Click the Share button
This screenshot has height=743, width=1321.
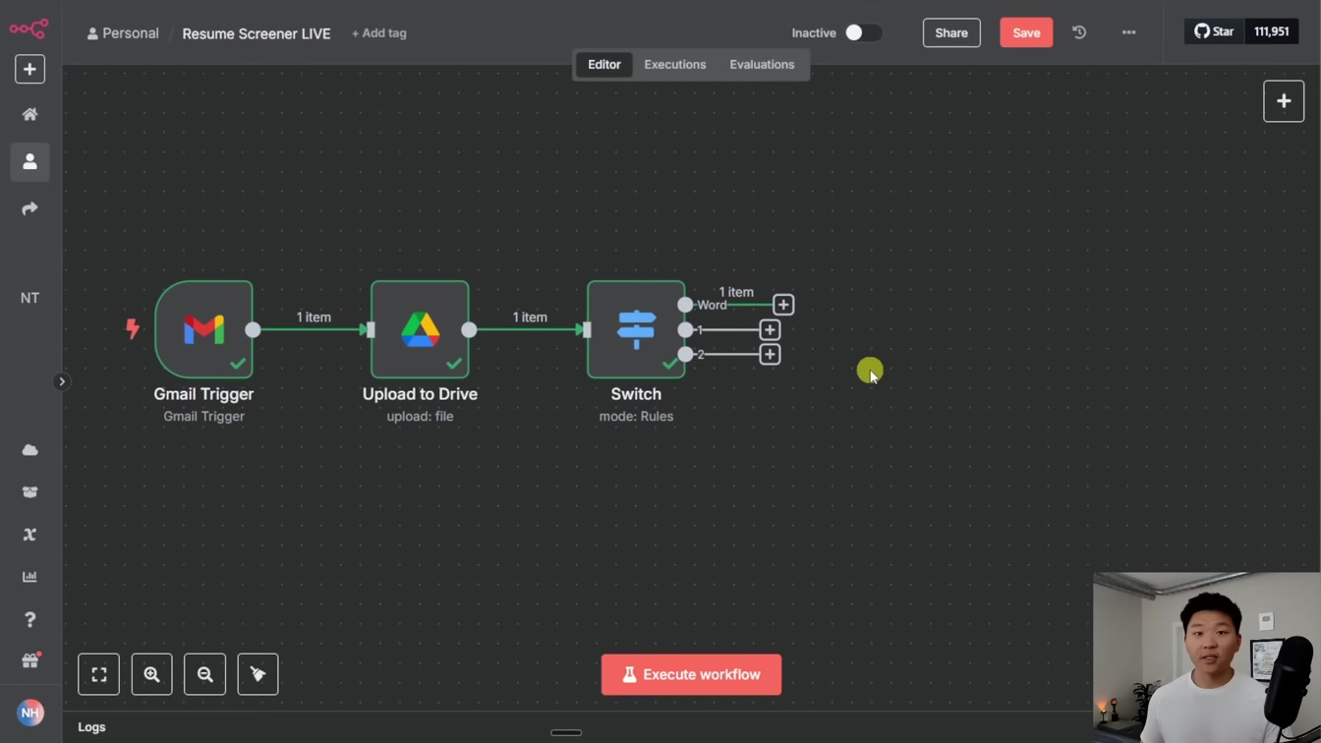pos(951,32)
